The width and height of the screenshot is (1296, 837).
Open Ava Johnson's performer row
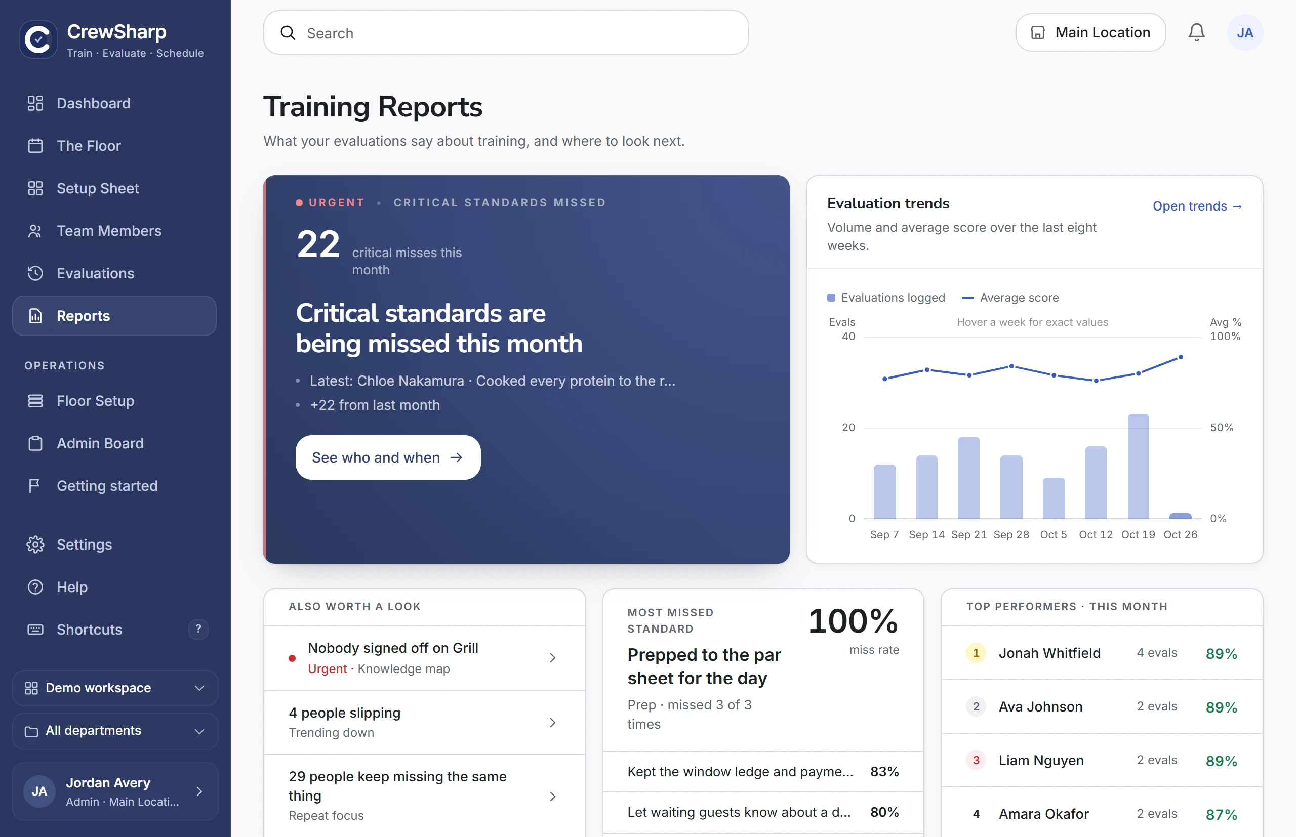click(1102, 706)
